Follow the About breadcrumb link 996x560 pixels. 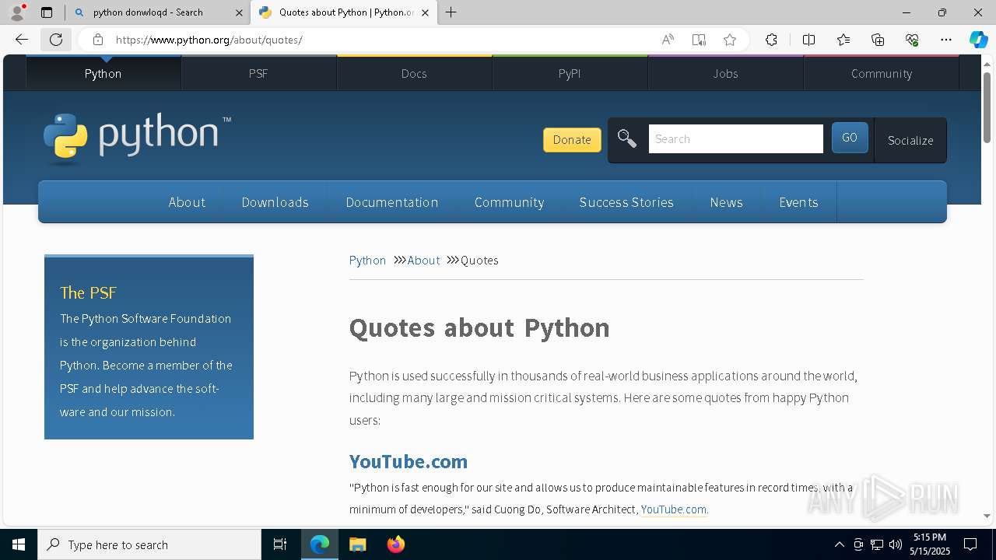point(423,261)
